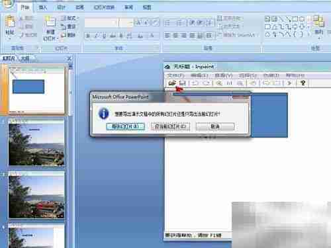
Task: Click the Help question mark icon in Inpaint
Action: click(x=303, y=83)
